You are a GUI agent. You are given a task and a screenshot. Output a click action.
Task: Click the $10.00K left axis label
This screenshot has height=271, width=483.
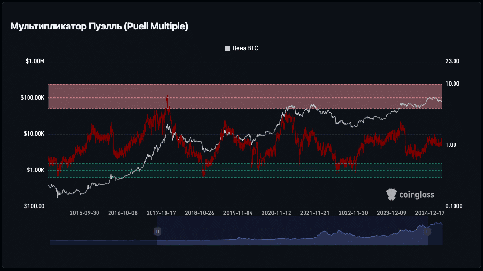click(34, 134)
